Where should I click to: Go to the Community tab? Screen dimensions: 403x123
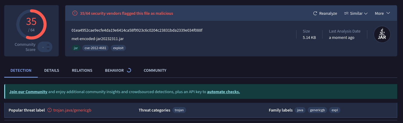[155, 71]
